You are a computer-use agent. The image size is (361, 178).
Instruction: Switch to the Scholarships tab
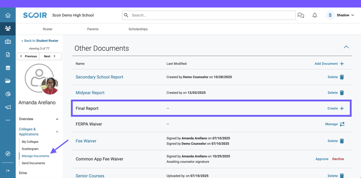138,29
